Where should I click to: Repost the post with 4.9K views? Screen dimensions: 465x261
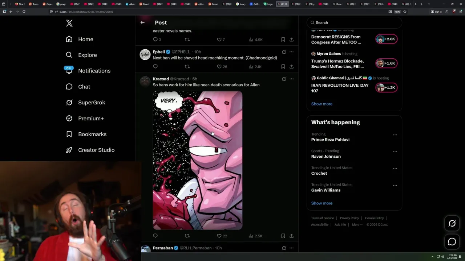(187, 40)
